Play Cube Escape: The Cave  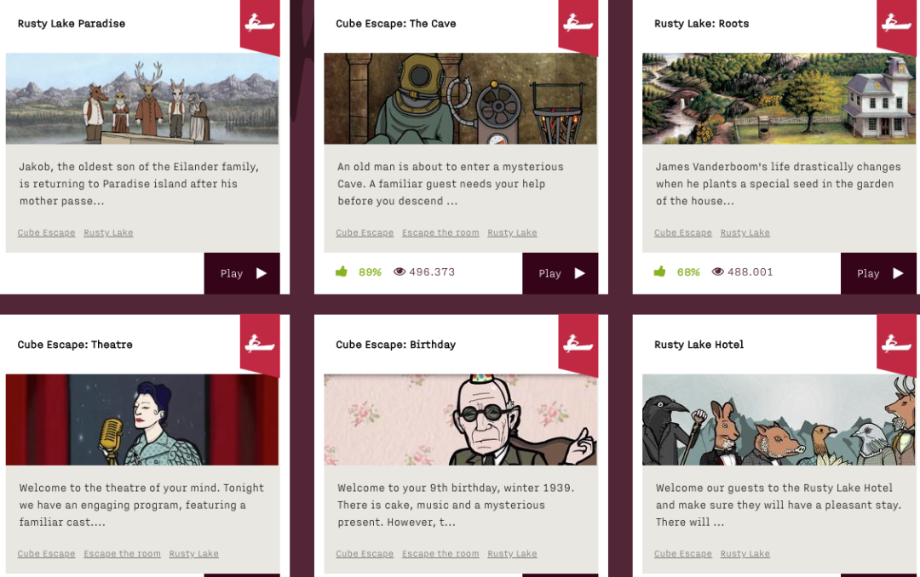coord(561,273)
